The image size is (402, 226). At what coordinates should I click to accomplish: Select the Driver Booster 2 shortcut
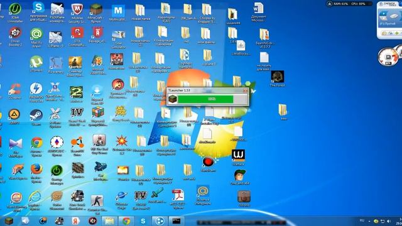[x=15, y=33]
